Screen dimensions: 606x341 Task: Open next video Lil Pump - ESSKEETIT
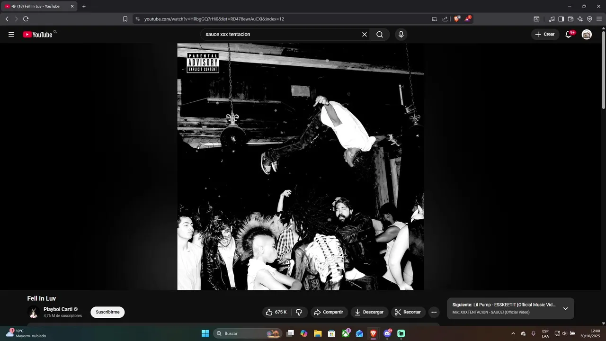point(504,305)
